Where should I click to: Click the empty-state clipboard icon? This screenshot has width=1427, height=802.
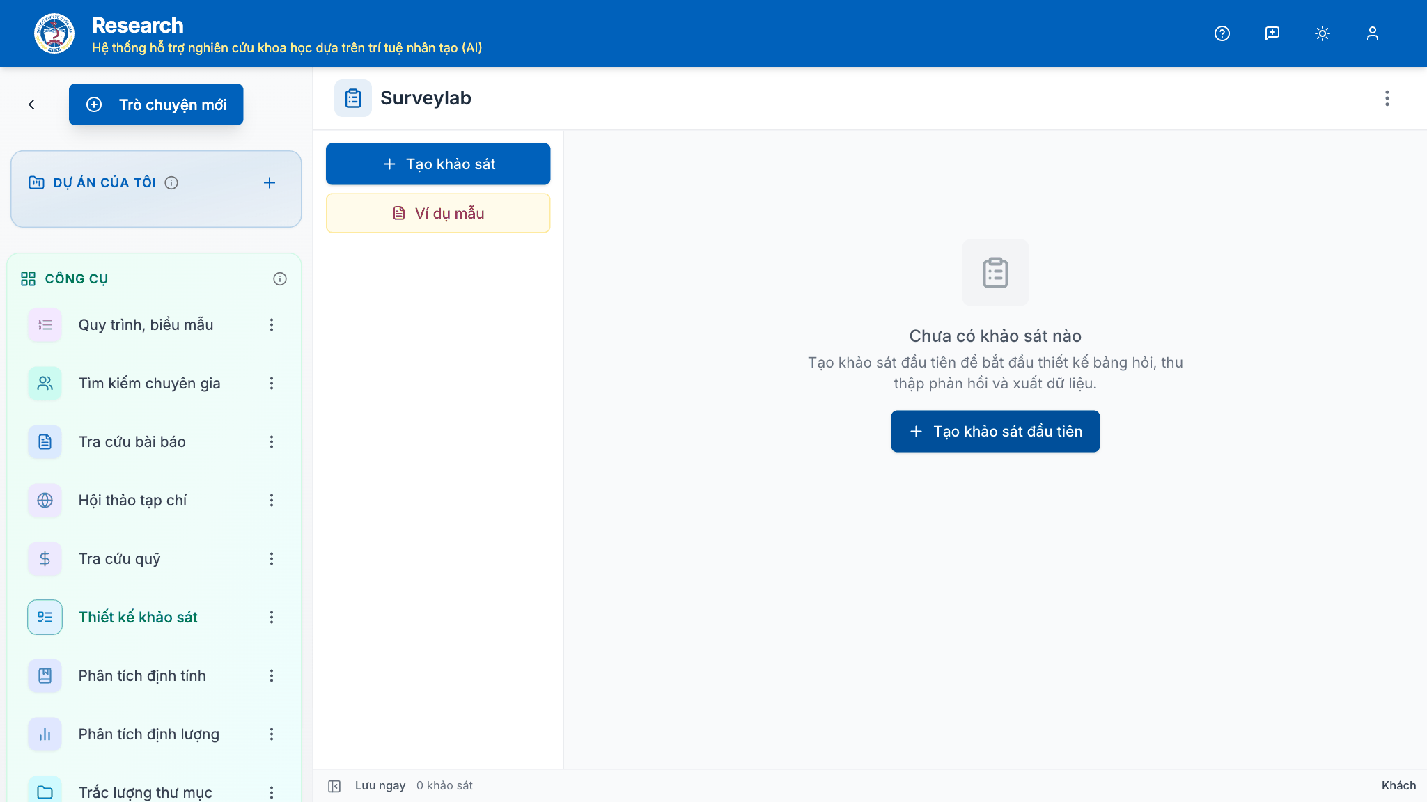coord(995,273)
